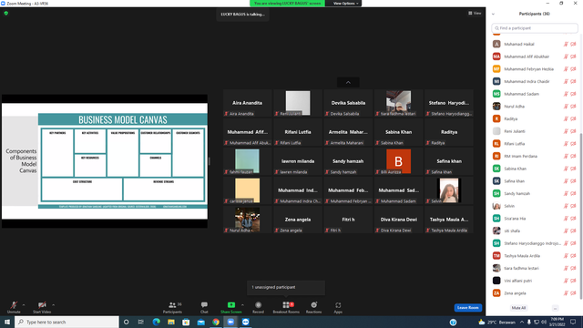Click the Leave Room button

[x=467, y=308]
